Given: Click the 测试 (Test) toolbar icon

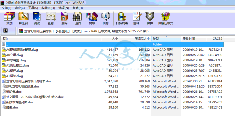Looking at the screenshot, I should click(37, 16).
